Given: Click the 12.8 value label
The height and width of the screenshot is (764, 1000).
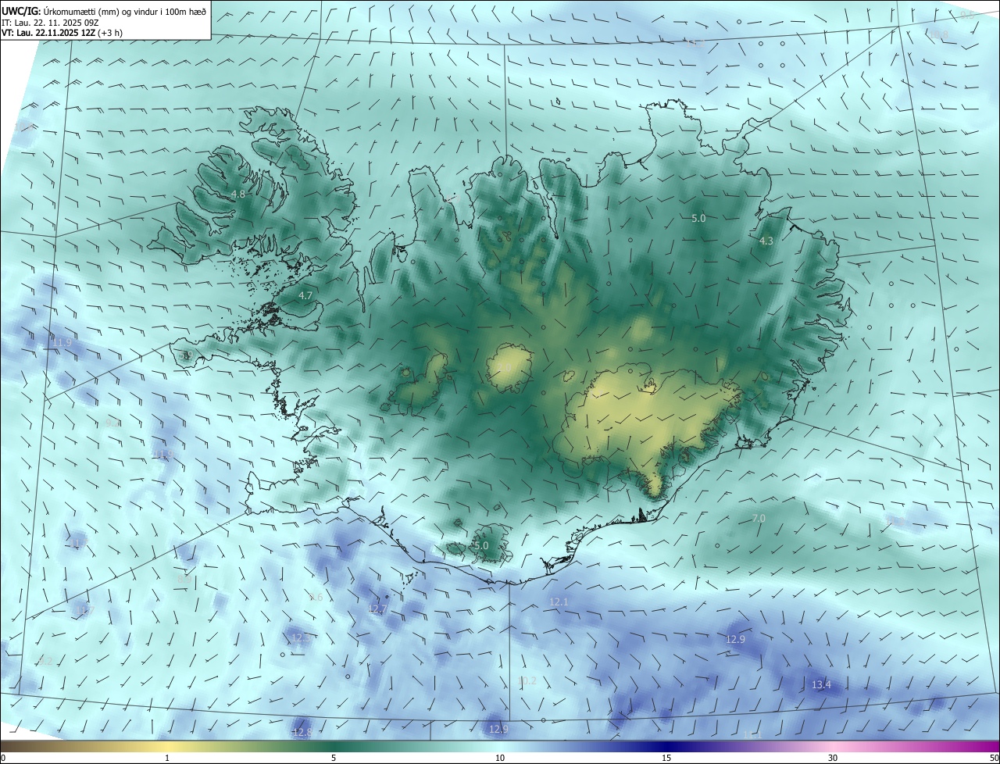Looking at the screenshot, I should [x=302, y=733].
